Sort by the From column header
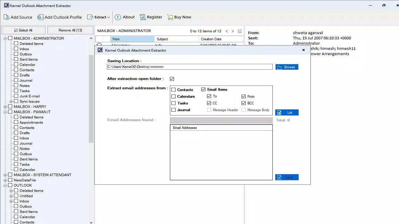Viewport: 399px width, 224px height. coord(132,39)
